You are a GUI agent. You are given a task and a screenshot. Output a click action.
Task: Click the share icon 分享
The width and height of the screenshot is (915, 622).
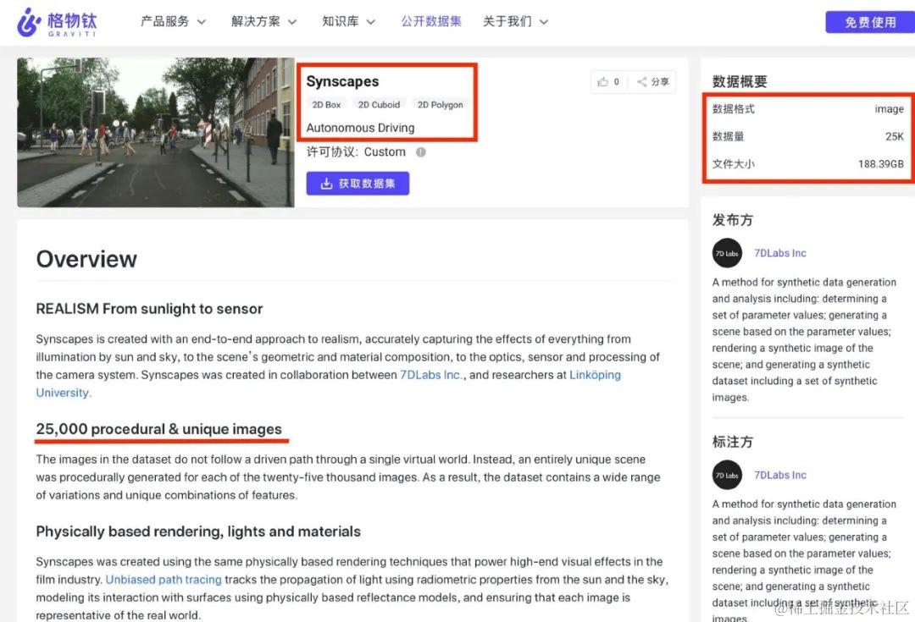[642, 81]
